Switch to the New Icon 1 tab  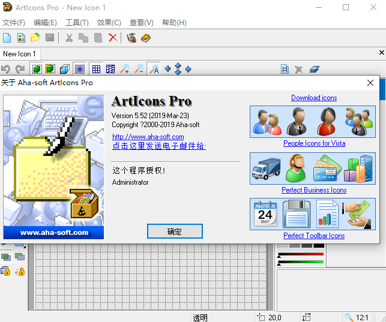tap(20, 54)
